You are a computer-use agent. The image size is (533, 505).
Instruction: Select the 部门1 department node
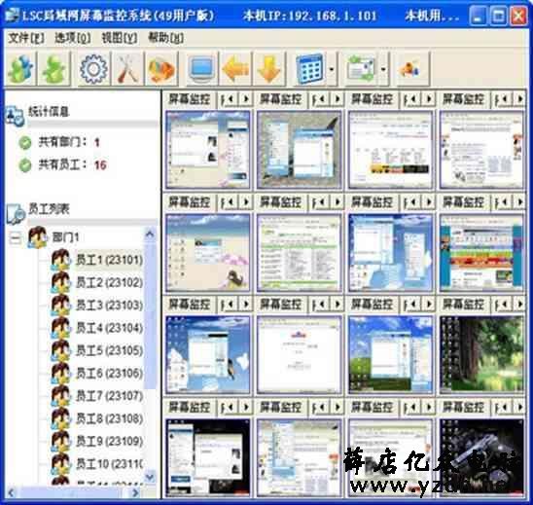click(64, 237)
